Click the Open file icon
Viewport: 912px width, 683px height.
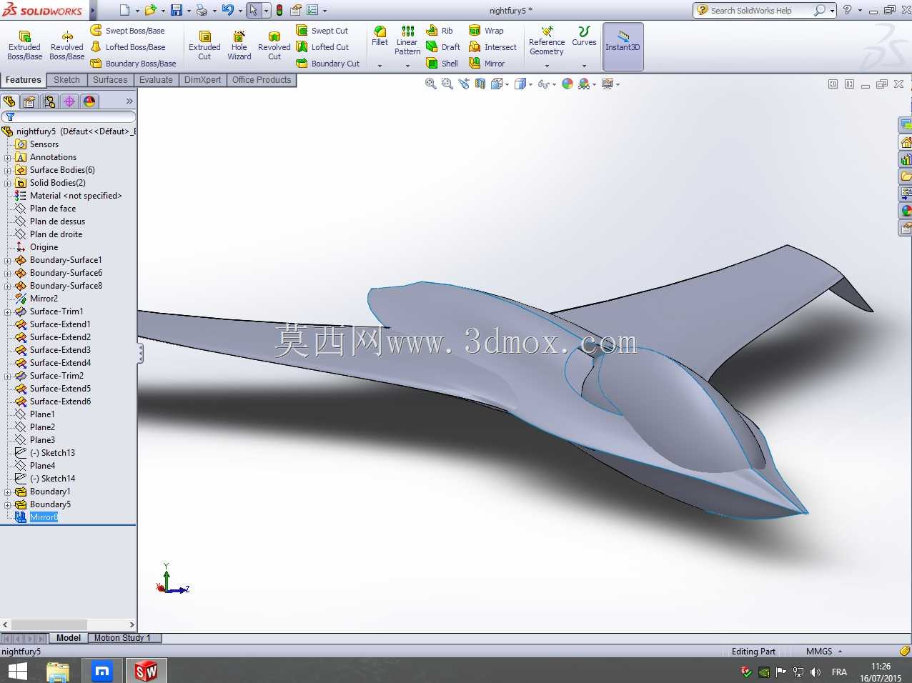point(150,10)
